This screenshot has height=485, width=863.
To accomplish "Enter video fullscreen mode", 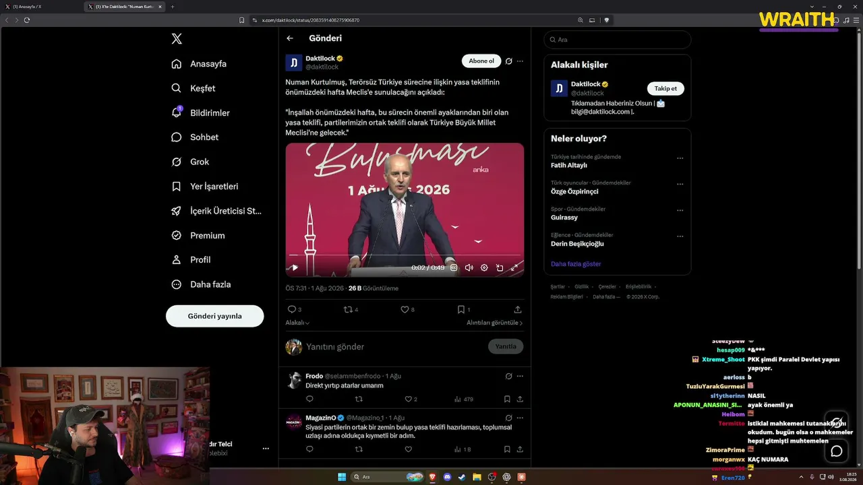I will [x=514, y=267].
